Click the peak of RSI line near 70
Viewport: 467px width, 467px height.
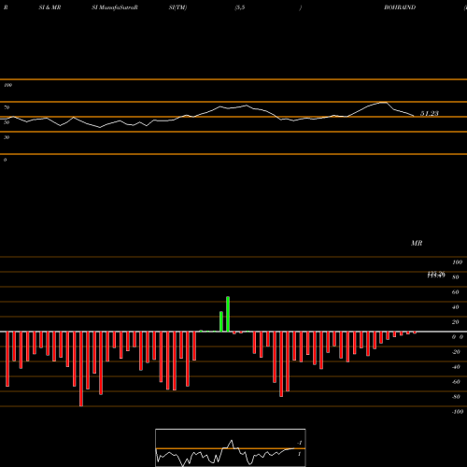(x=384, y=102)
